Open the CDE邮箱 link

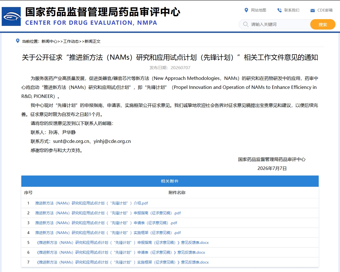click(325, 10)
